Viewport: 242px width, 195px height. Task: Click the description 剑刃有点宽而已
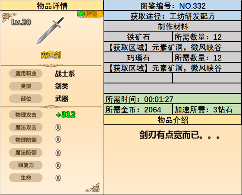pos(179,135)
